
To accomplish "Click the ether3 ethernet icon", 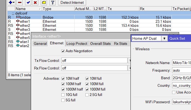I will 18,29.
